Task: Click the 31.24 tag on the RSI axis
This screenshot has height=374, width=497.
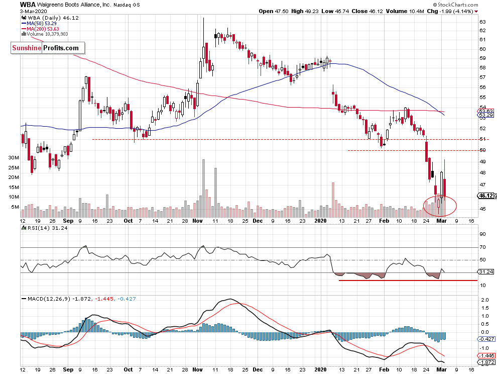Action: [x=486, y=272]
